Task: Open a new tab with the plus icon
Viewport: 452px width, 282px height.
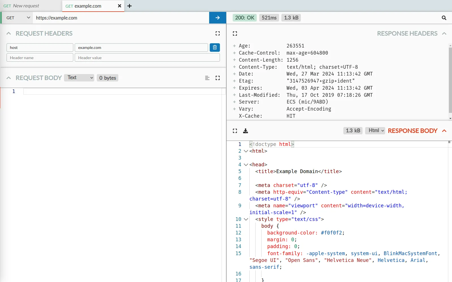Action: coord(129,6)
